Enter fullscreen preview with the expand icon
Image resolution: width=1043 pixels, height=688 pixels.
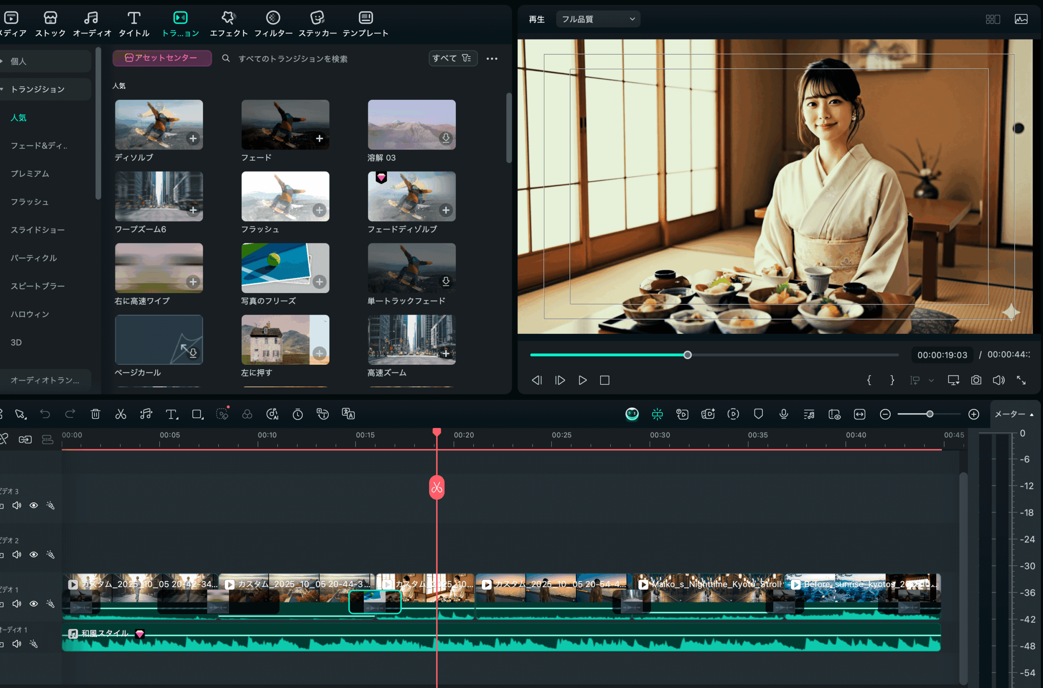[x=1022, y=380]
